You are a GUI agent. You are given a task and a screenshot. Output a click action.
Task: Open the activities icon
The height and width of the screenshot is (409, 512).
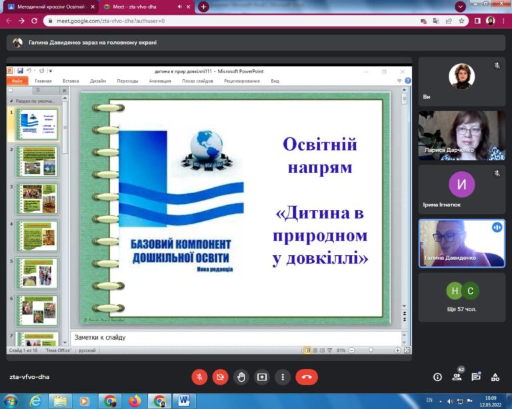click(495, 377)
